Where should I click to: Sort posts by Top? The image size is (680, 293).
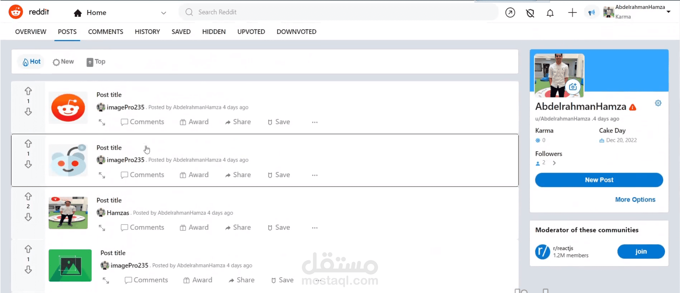[x=96, y=62]
